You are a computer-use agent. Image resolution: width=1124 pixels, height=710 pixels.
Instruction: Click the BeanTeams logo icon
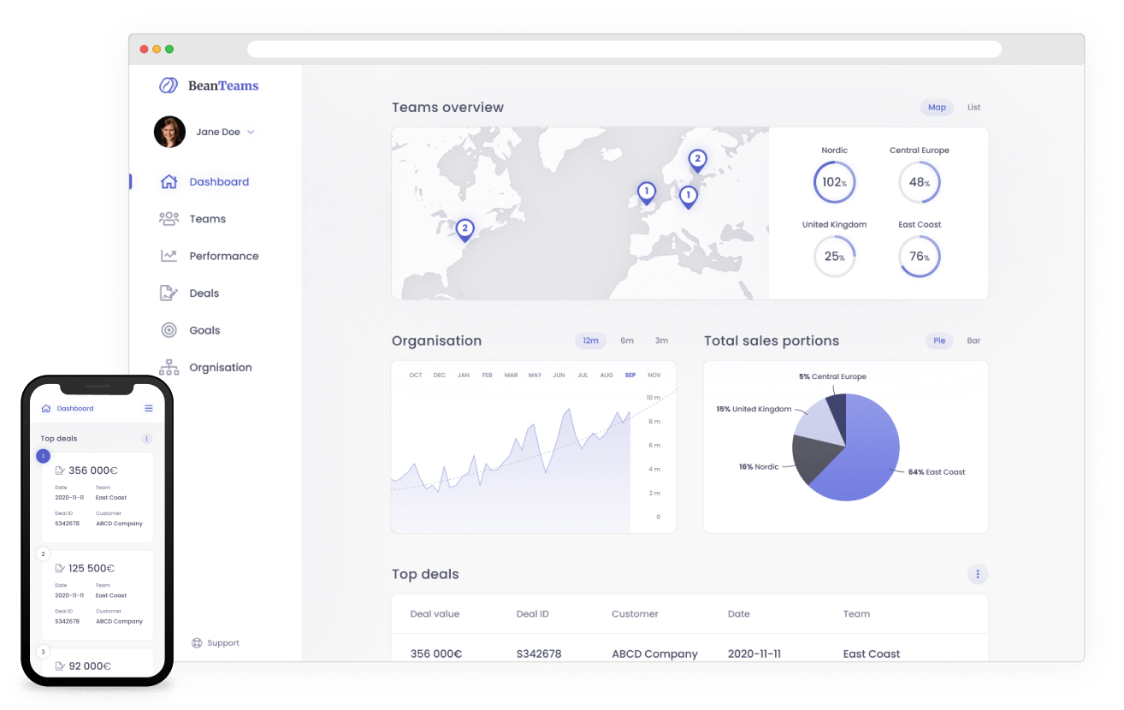[169, 86]
